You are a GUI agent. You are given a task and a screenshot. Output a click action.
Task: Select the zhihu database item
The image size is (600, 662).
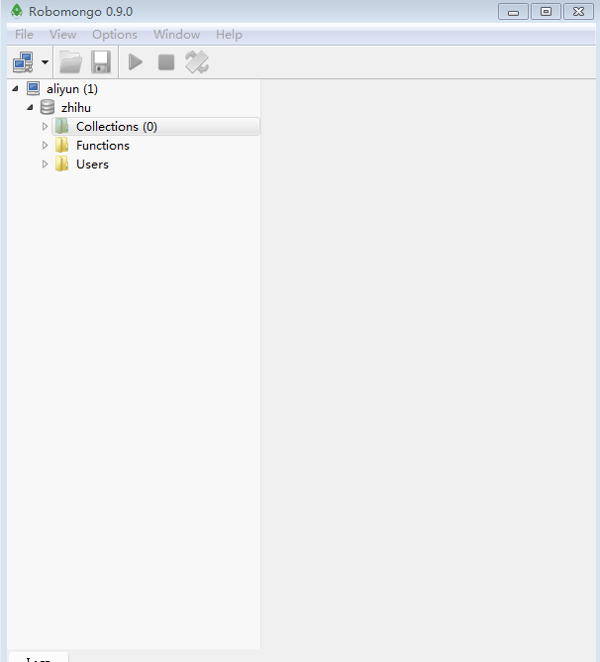76,108
